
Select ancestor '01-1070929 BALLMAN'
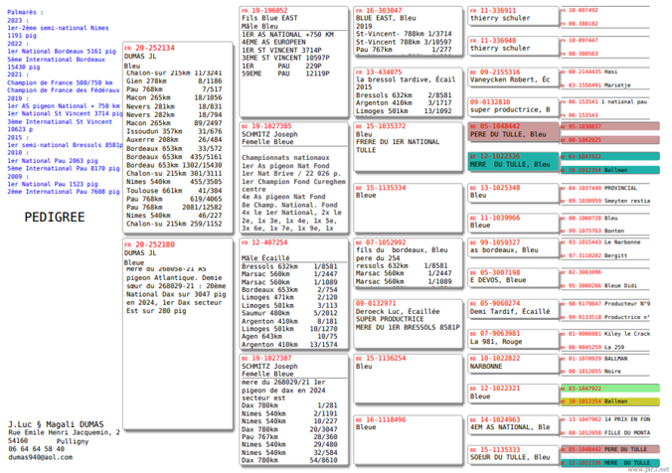click(x=594, y=358)
